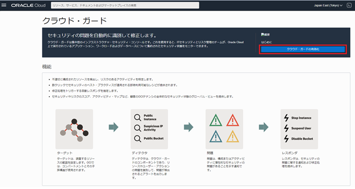Click the red warning triangle icon
Screen dimensions: 355x189
coord(232,120)
